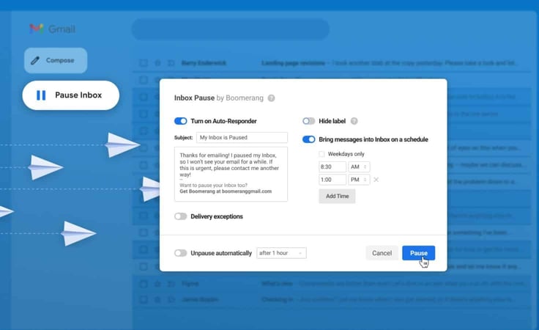539x330 pixels.
Task: Open help icon beside Hide label
Action: [x=354, y=121]
